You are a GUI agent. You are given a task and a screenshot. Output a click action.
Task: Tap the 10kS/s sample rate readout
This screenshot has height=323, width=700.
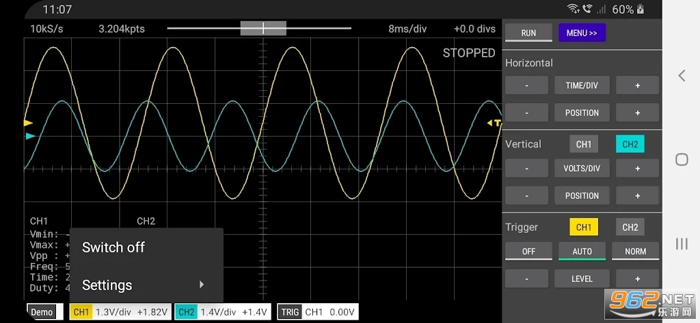(x=46, y=29)
